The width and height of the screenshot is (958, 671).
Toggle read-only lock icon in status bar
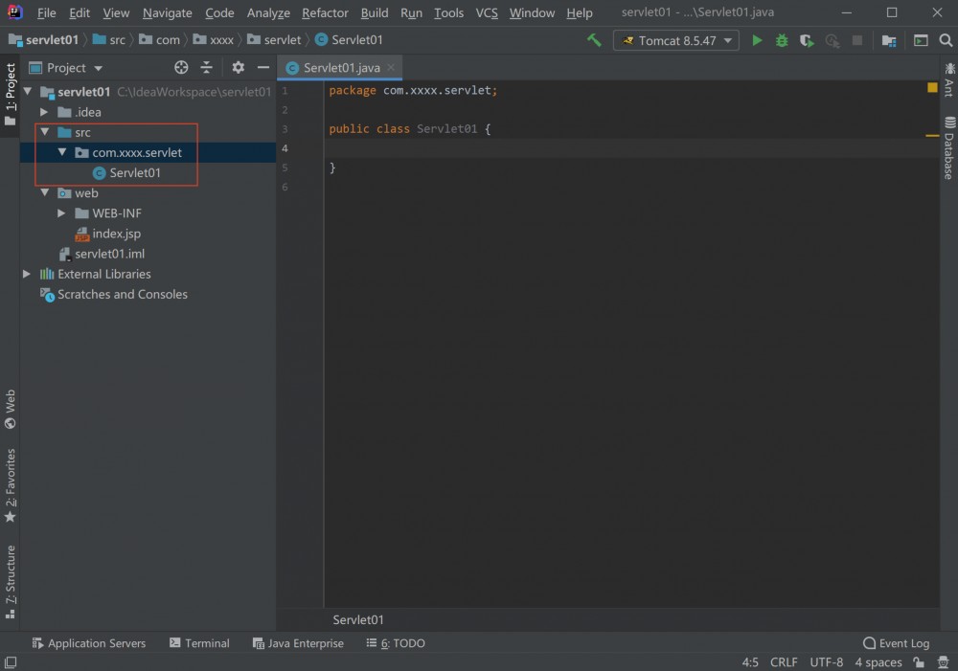click(919, 662)
